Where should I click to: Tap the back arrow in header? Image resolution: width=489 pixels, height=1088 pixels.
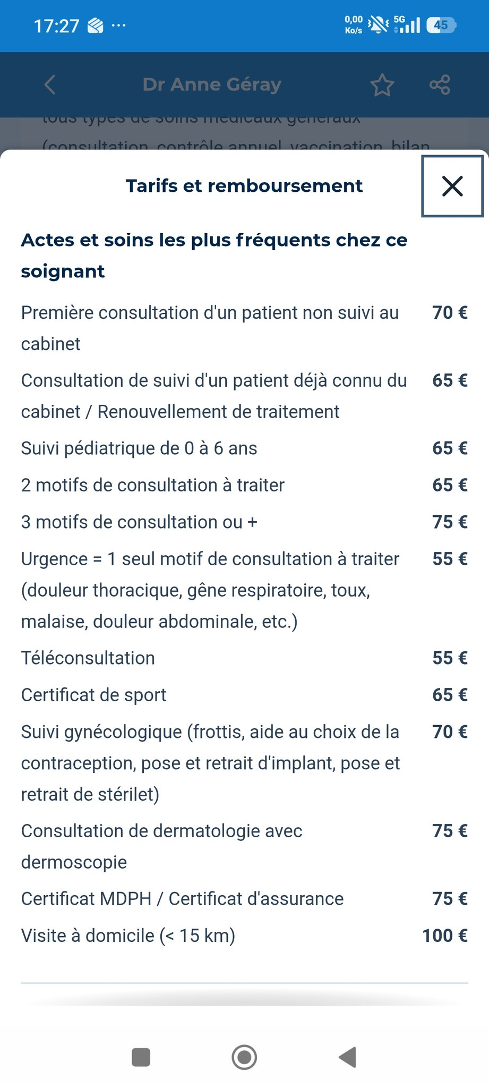click(x=50, y=84)
